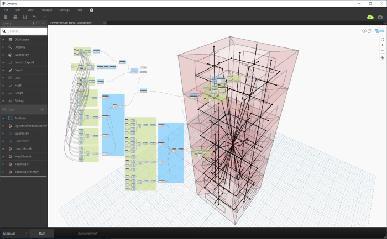Click the exclamation notification icon in menu bar

pos(92,10)
